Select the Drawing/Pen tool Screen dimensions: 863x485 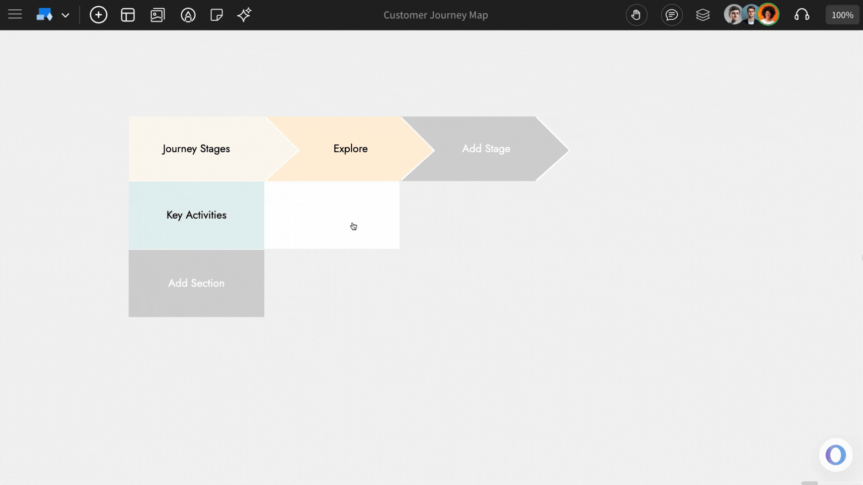pos(188,15)
